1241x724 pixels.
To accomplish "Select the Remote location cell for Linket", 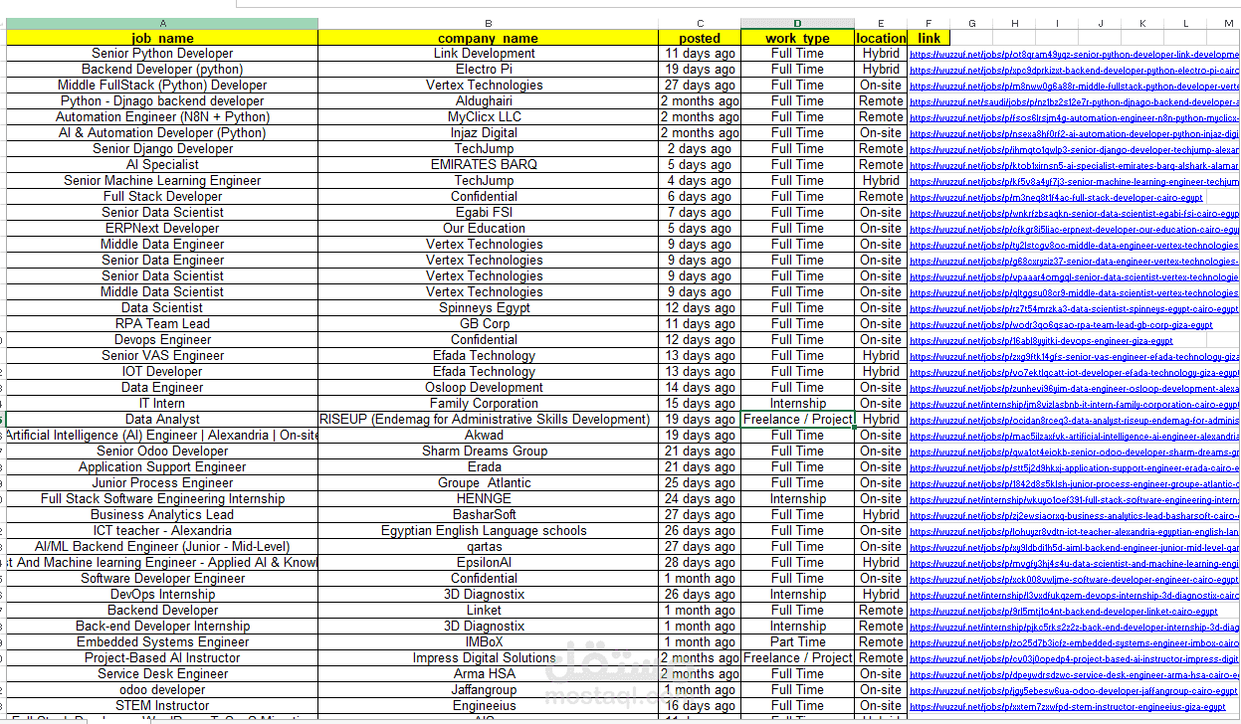I will click(x=881, y=611).
